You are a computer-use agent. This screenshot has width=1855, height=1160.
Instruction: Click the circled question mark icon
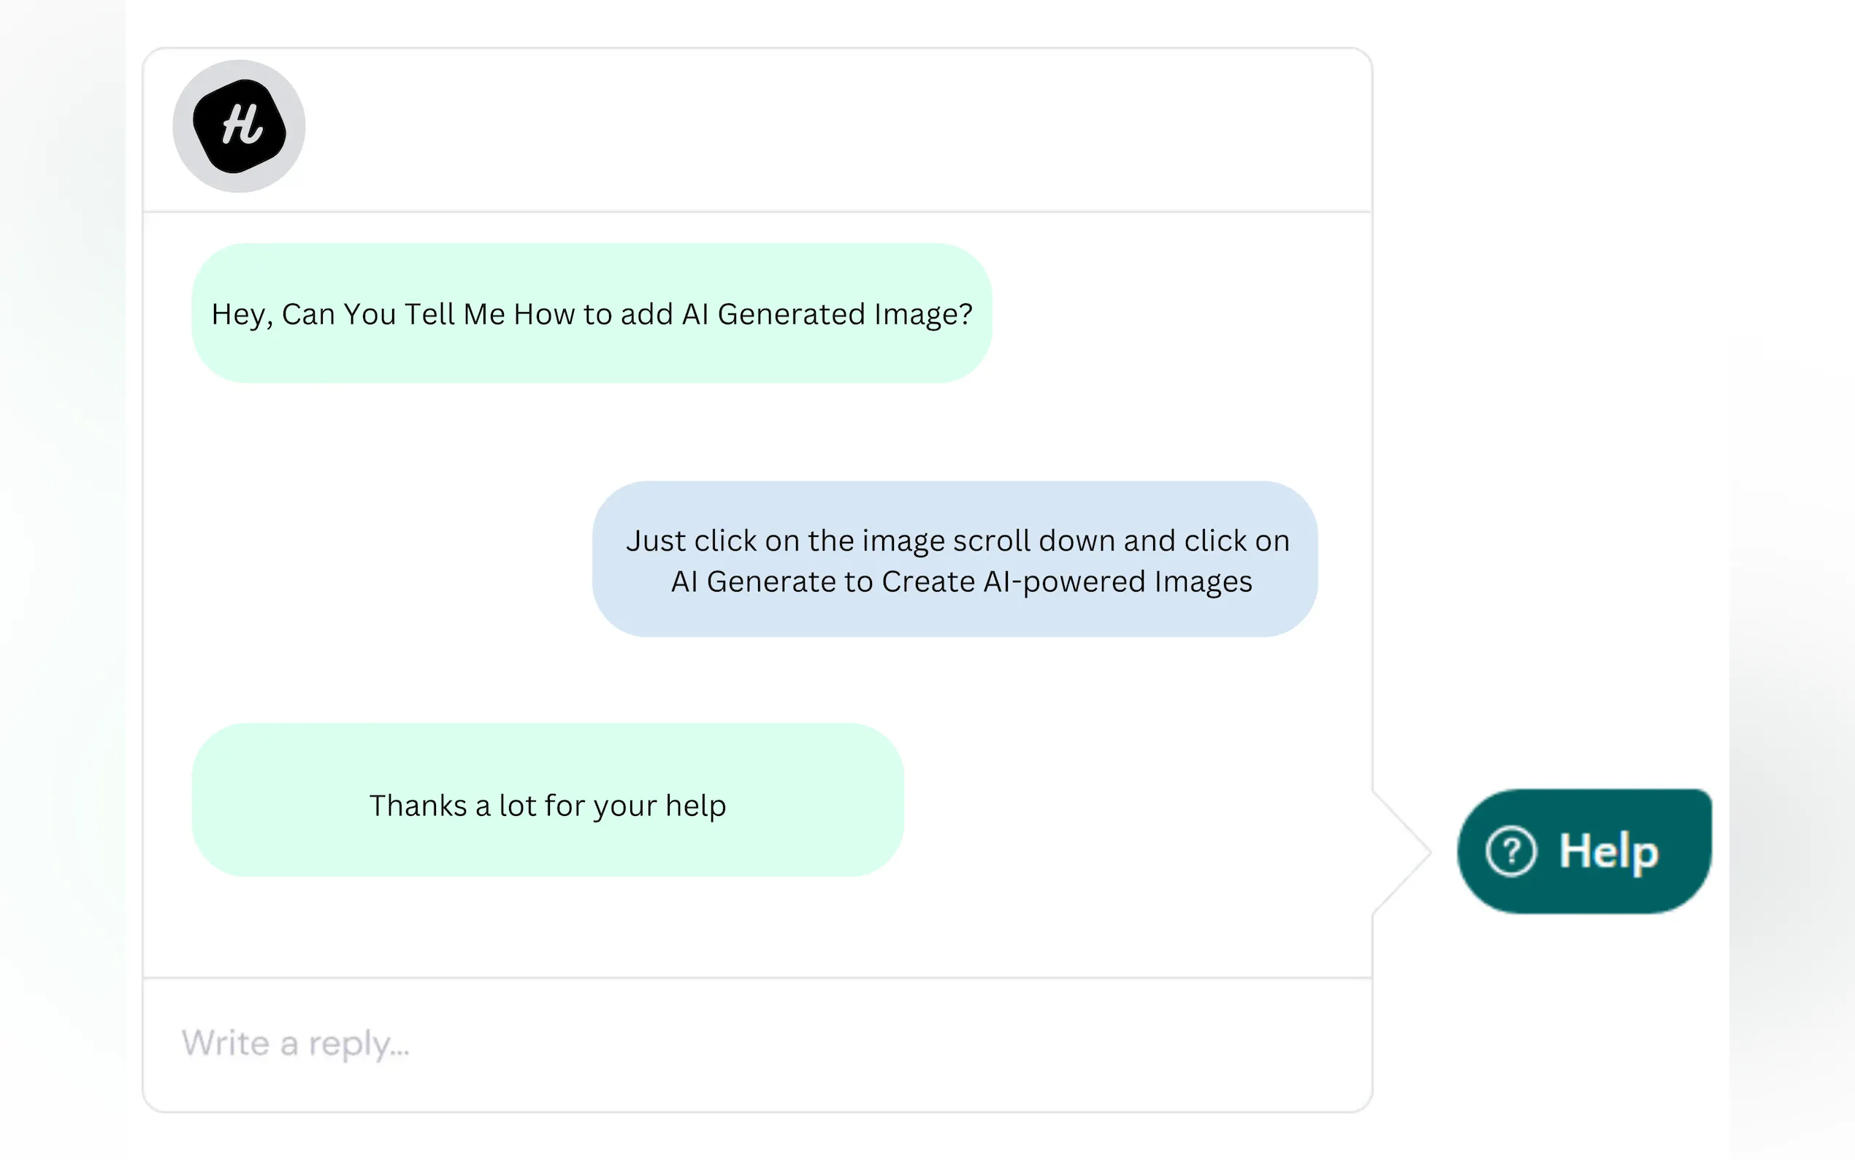point(1510,851)
